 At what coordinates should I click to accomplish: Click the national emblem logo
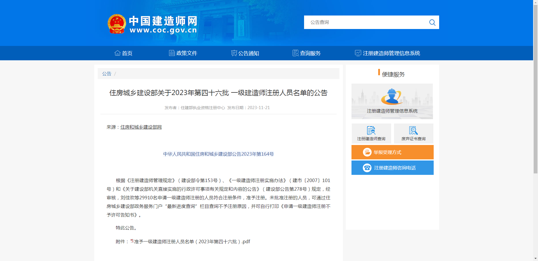click(117, 24)
